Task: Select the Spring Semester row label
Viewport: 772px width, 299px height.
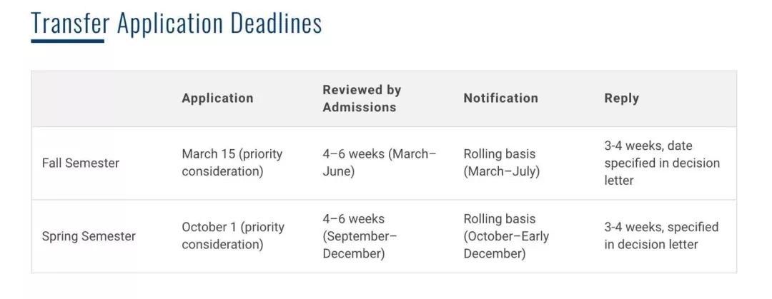Action: (89, 236)
